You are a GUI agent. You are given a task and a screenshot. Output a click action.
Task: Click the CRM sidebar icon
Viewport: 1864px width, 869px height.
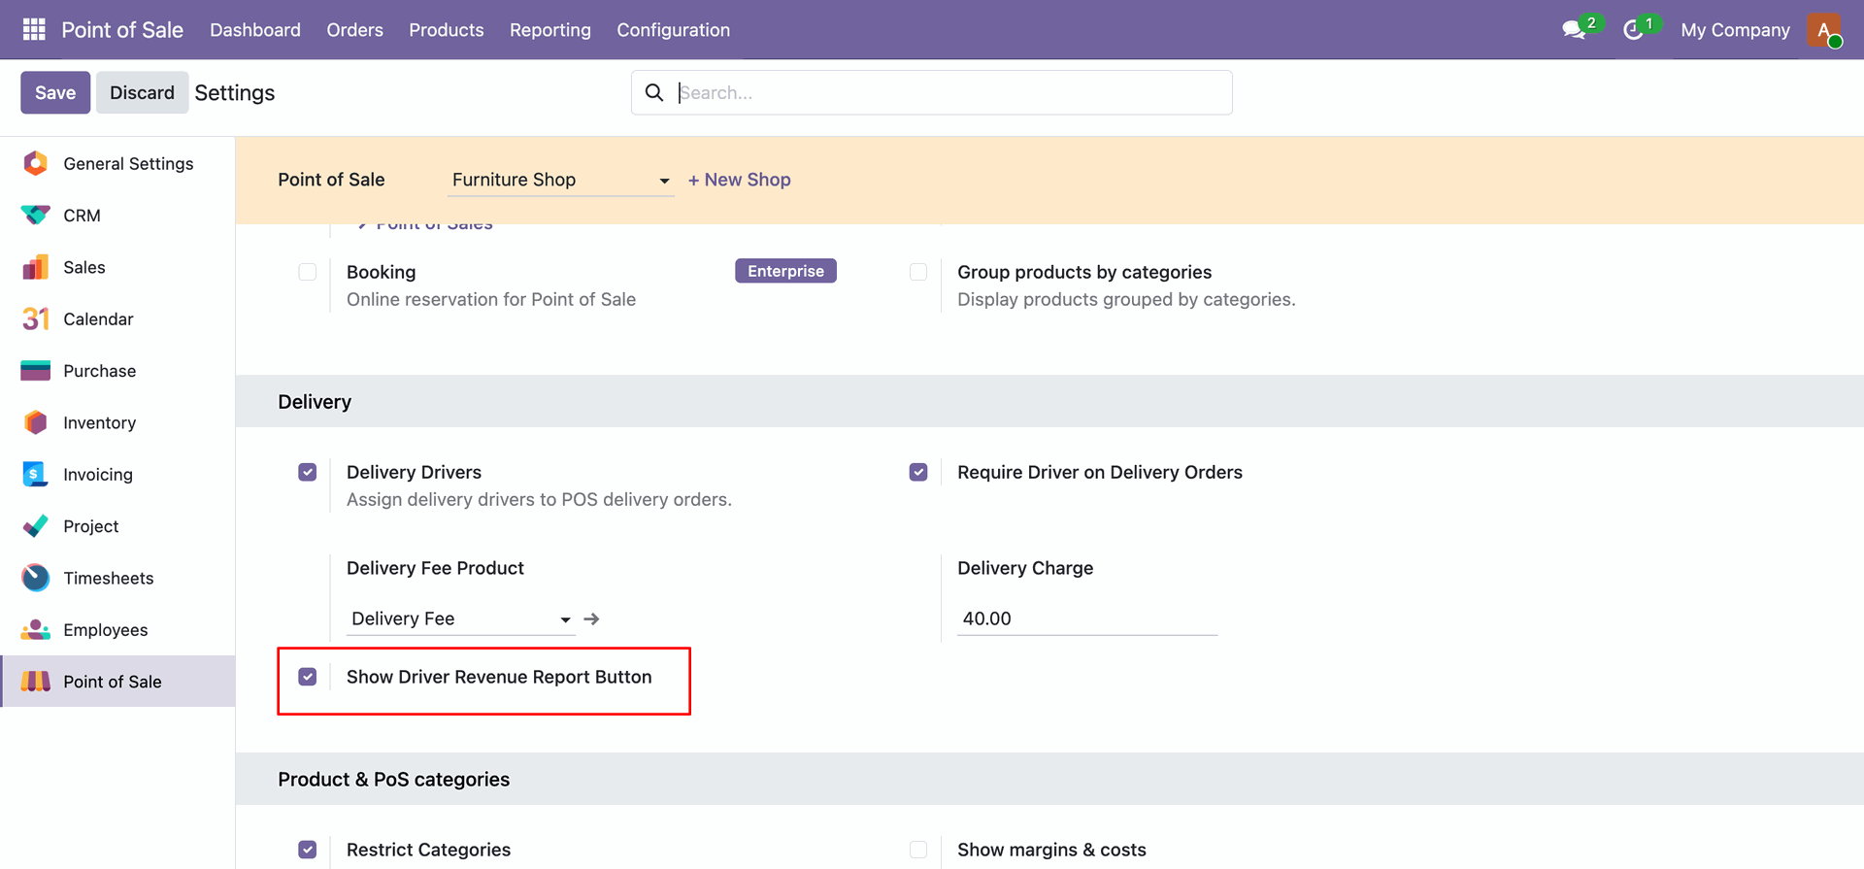(x=35, y=216)
